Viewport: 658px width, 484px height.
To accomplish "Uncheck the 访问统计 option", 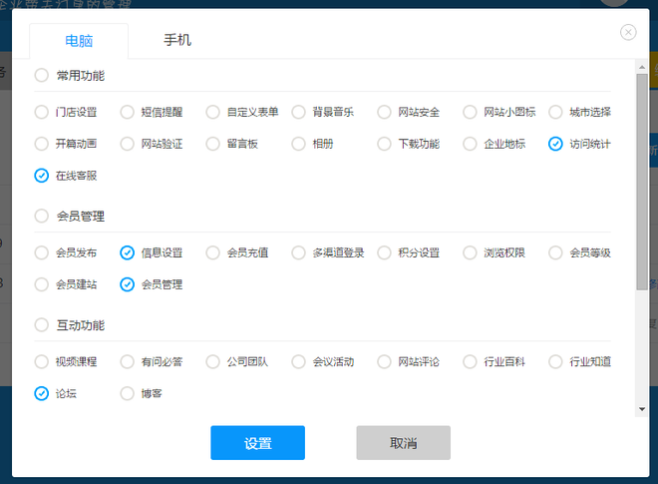I will 555,144.
